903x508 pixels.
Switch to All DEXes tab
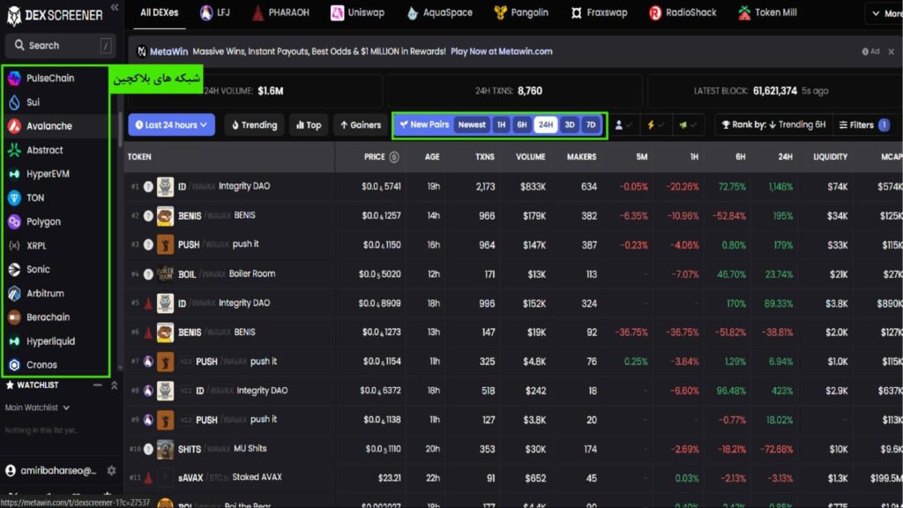click(x=160, y=12)
